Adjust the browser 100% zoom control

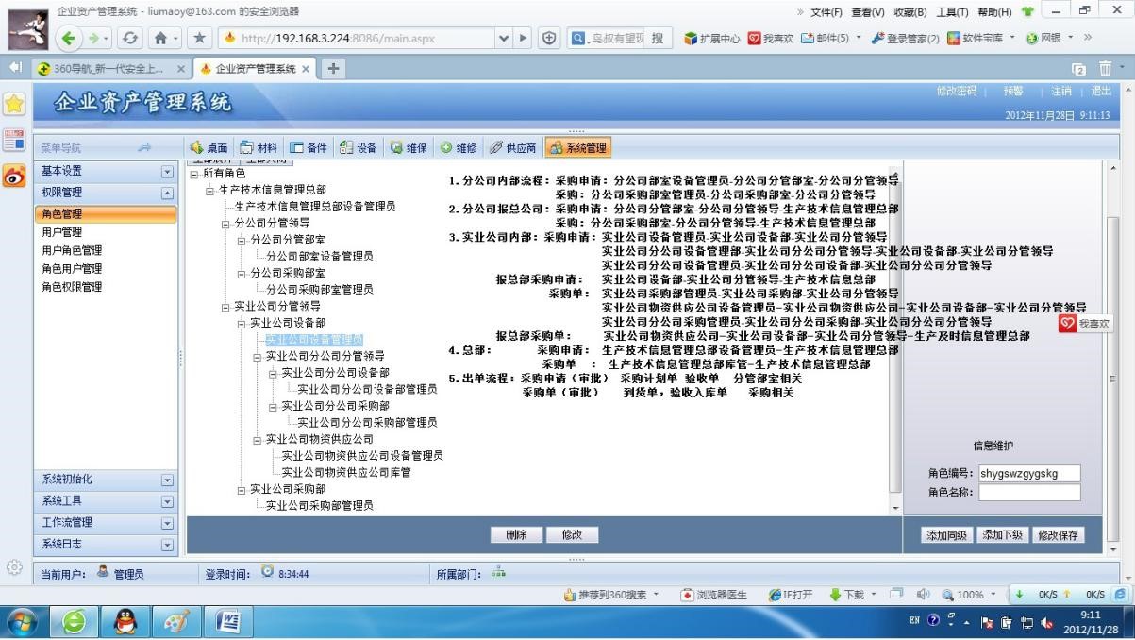pos(970,594)
